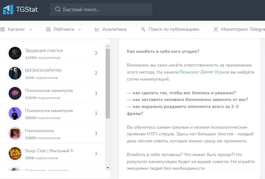Open Эрудиция счастья channel avatar
The image size is (265, 179).
pos(15,53)
